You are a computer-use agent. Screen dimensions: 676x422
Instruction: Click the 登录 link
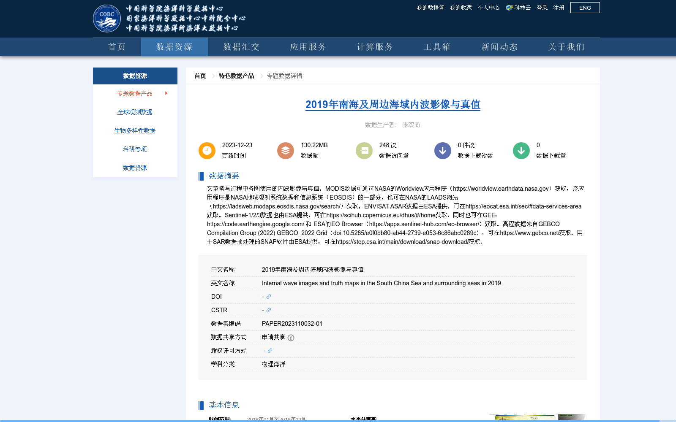(542, 8)
